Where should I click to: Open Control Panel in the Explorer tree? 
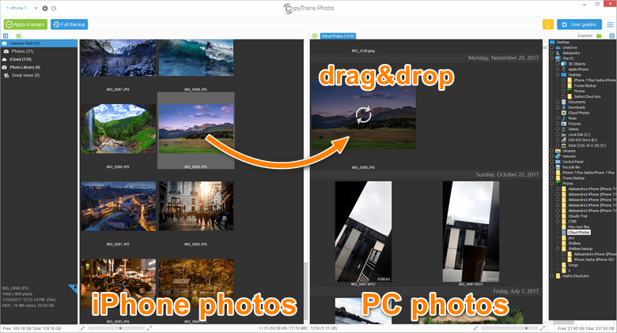[573, 162]
